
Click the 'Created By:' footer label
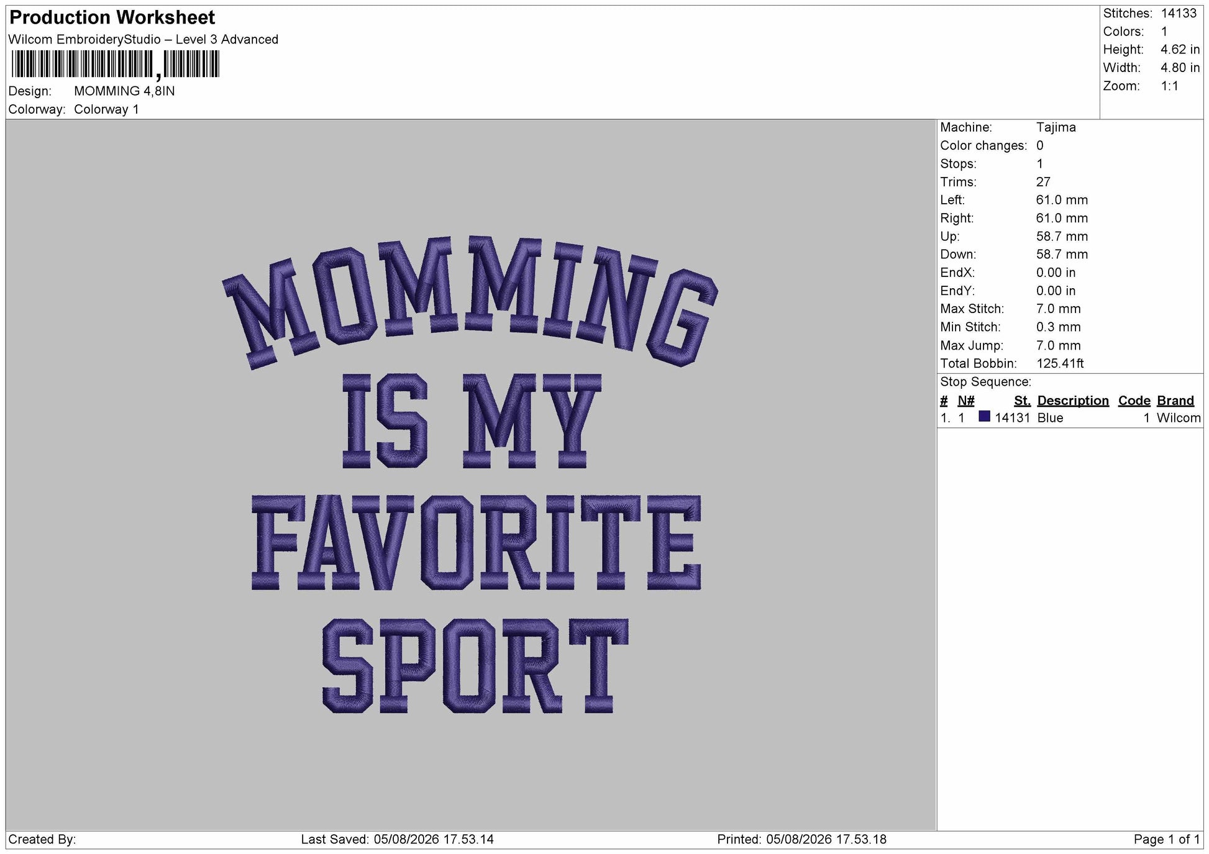[42, 840]
